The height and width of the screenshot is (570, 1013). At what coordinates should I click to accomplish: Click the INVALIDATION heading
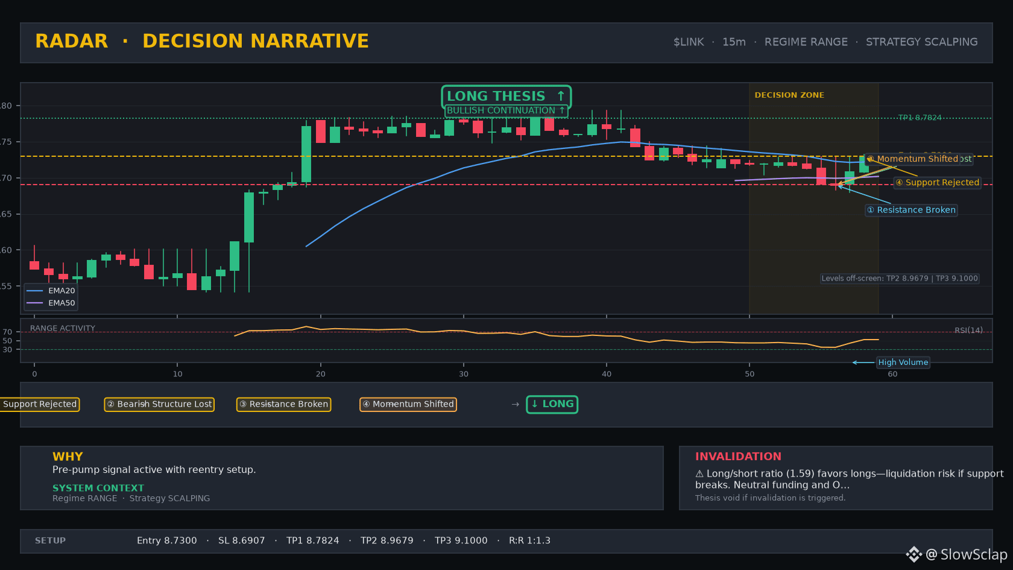[738, 457]
